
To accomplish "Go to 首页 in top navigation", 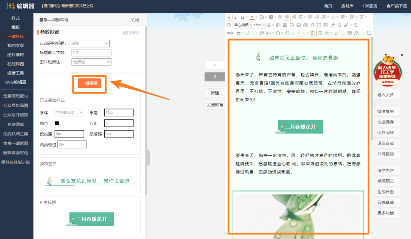I will point(328,6).
